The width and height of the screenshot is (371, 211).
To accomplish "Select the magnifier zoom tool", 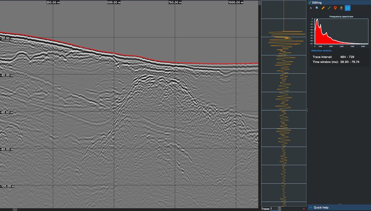I will tap(317, 8).
